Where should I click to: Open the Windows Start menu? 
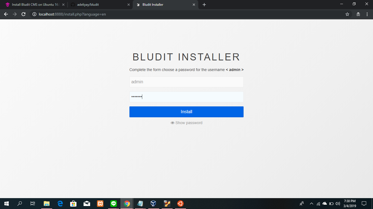(x=7, y=204)
